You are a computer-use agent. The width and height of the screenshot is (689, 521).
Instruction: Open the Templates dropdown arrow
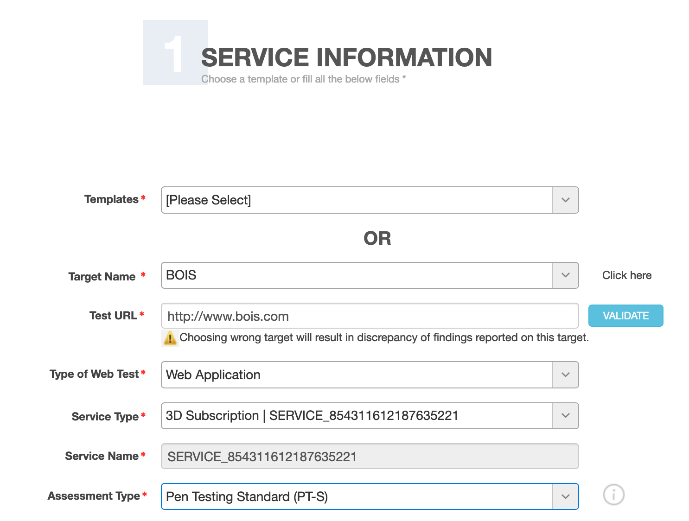[565, 200]
